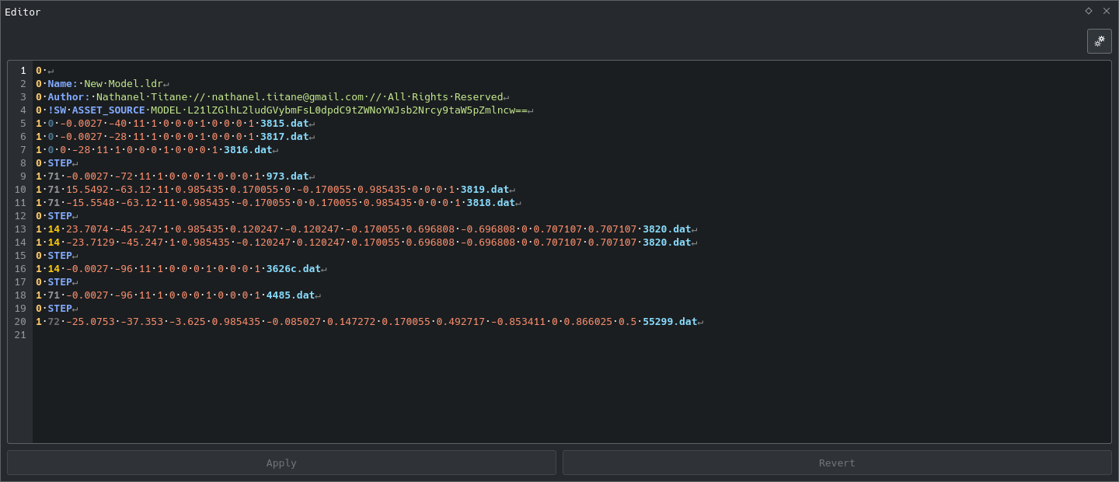The height and width of the screenshot is (482, 1119).
Task: Click line number 21 in gutter
Action: pos(20,335)
